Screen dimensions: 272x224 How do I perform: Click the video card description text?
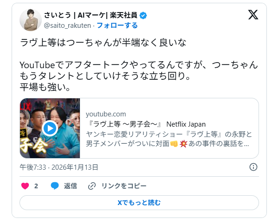169,139
